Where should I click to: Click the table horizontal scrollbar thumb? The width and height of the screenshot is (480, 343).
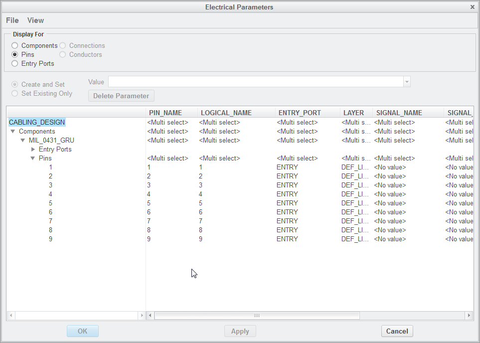click(257, 316)
